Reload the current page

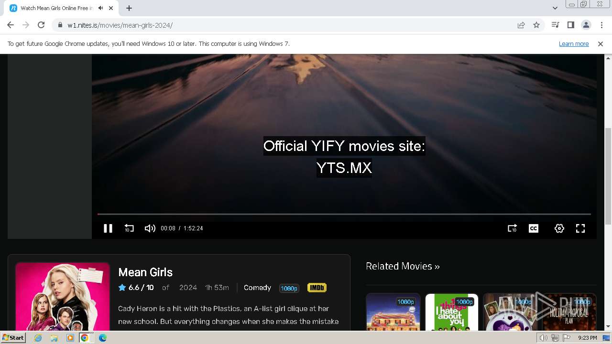41,25
